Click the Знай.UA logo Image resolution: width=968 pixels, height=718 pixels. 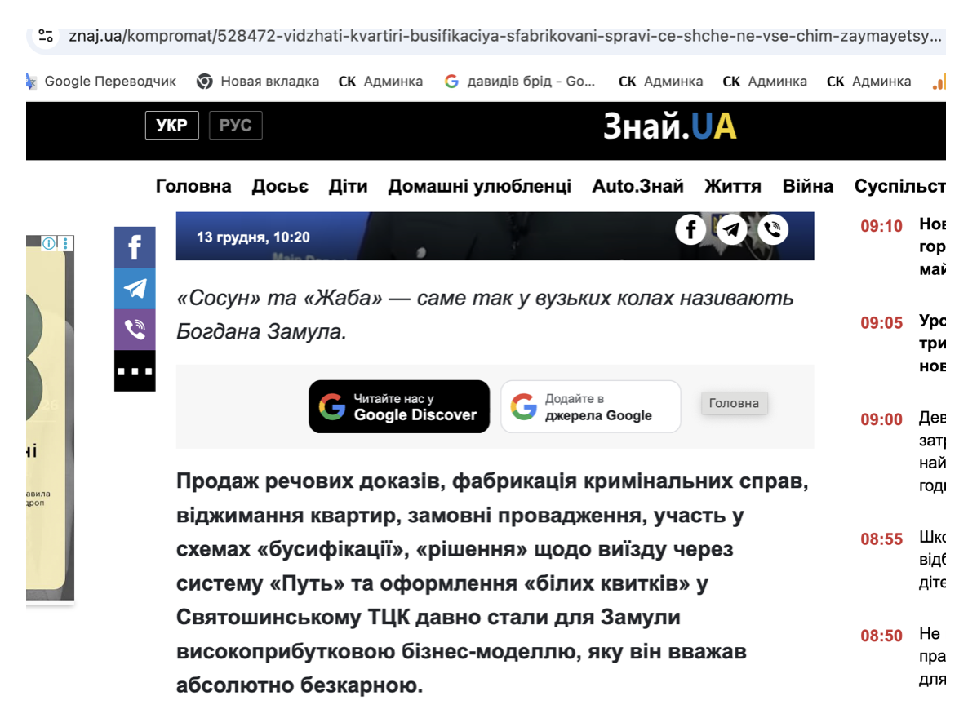[x=670, y=126]
